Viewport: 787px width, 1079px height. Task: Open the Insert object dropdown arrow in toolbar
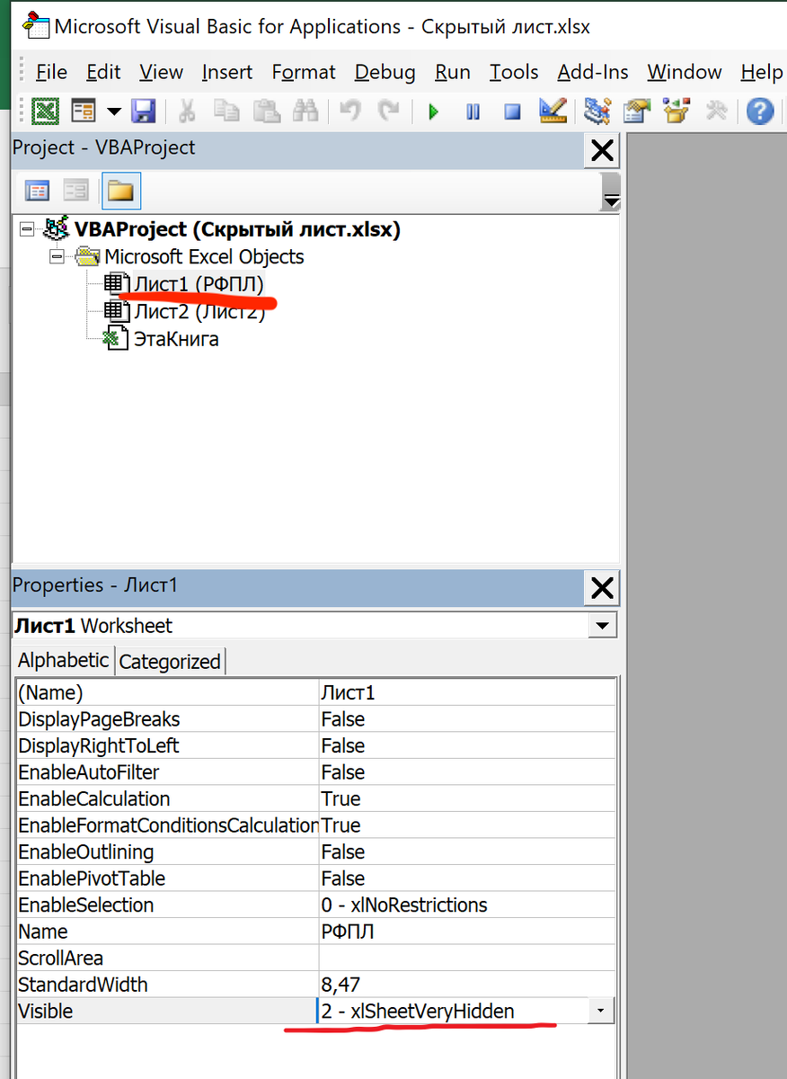[x=114, y=111]
